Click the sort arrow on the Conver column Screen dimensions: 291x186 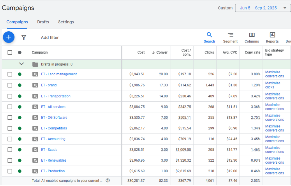click(153, 52)
